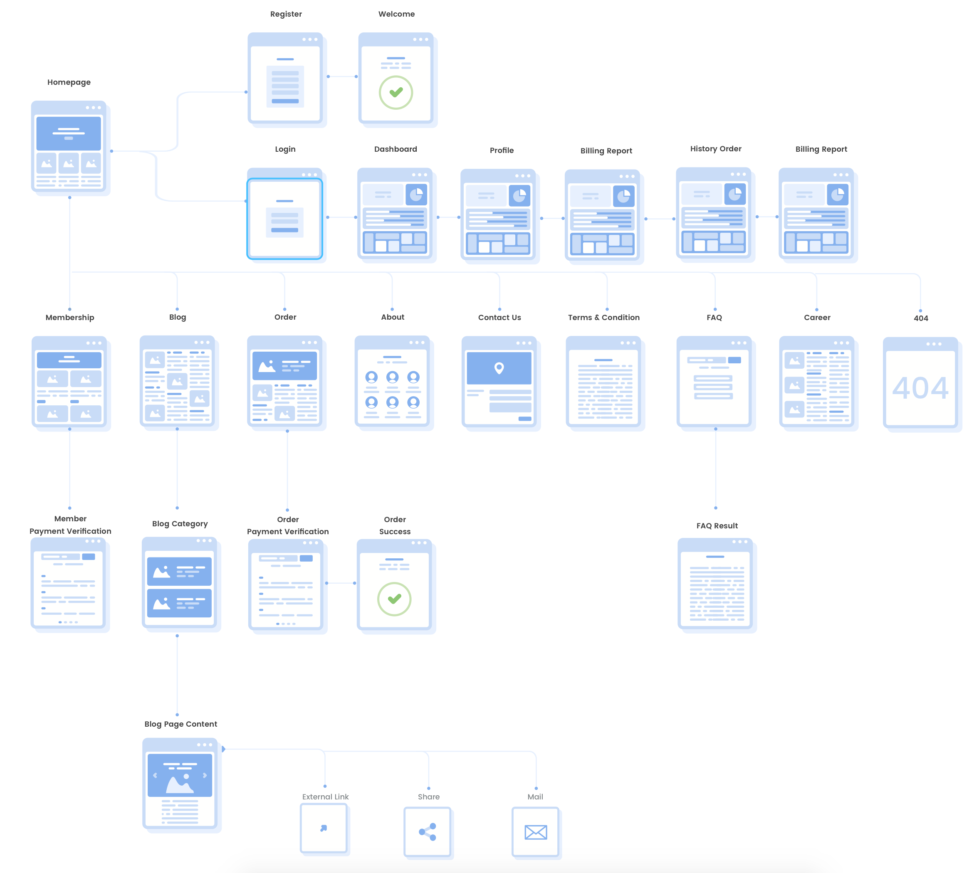Open the Welcome page thumbnail
Viewport: 979px width, 873px height.
click(x=396, y=78)
